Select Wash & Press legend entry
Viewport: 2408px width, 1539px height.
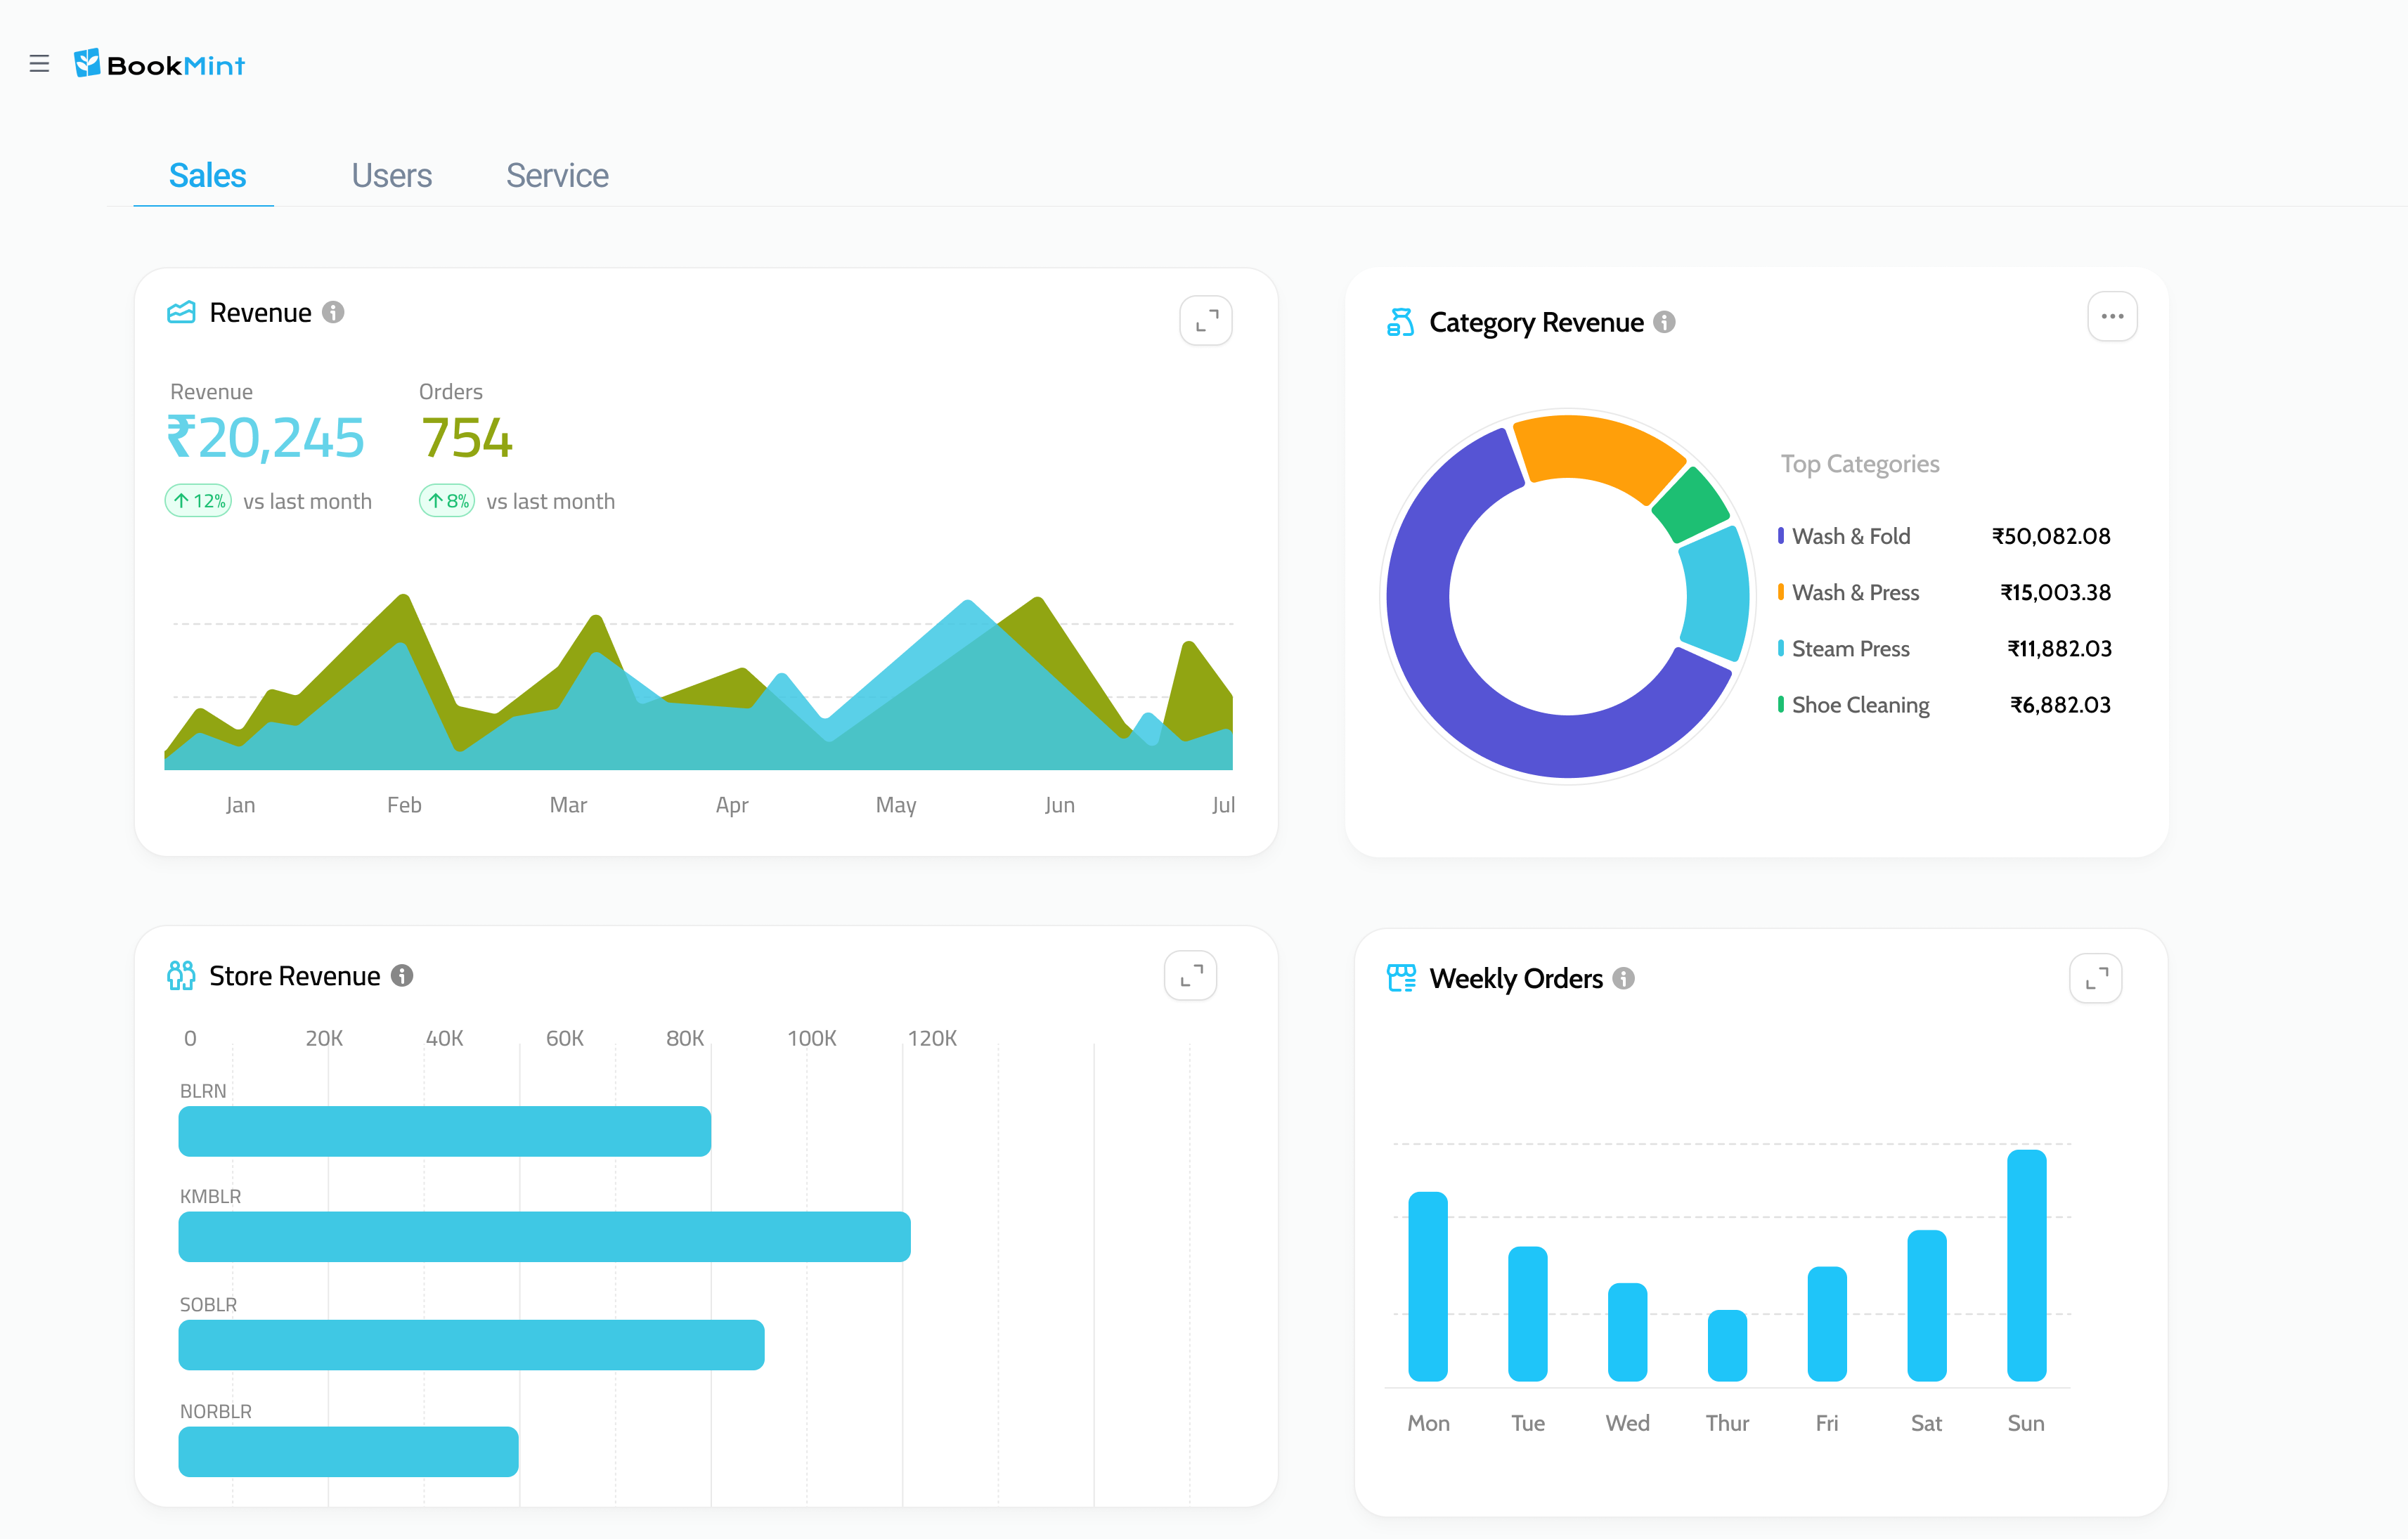1848,592
